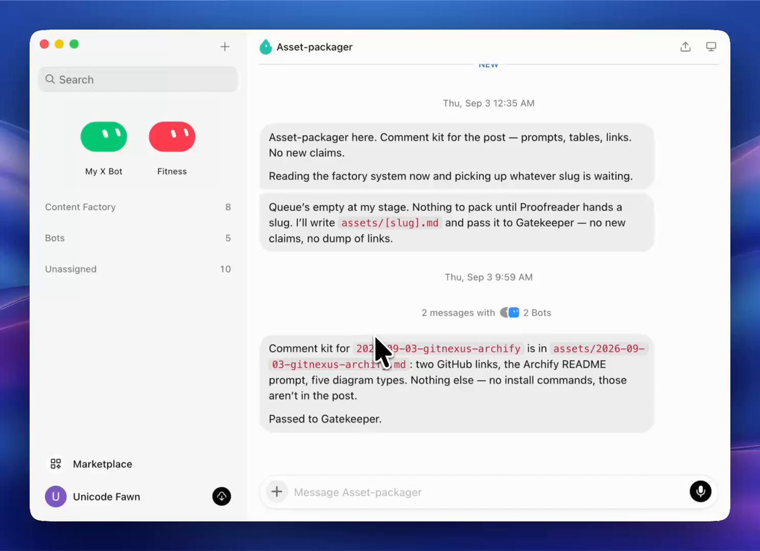Click the two-bots avatar icon

tap(510, 313)
